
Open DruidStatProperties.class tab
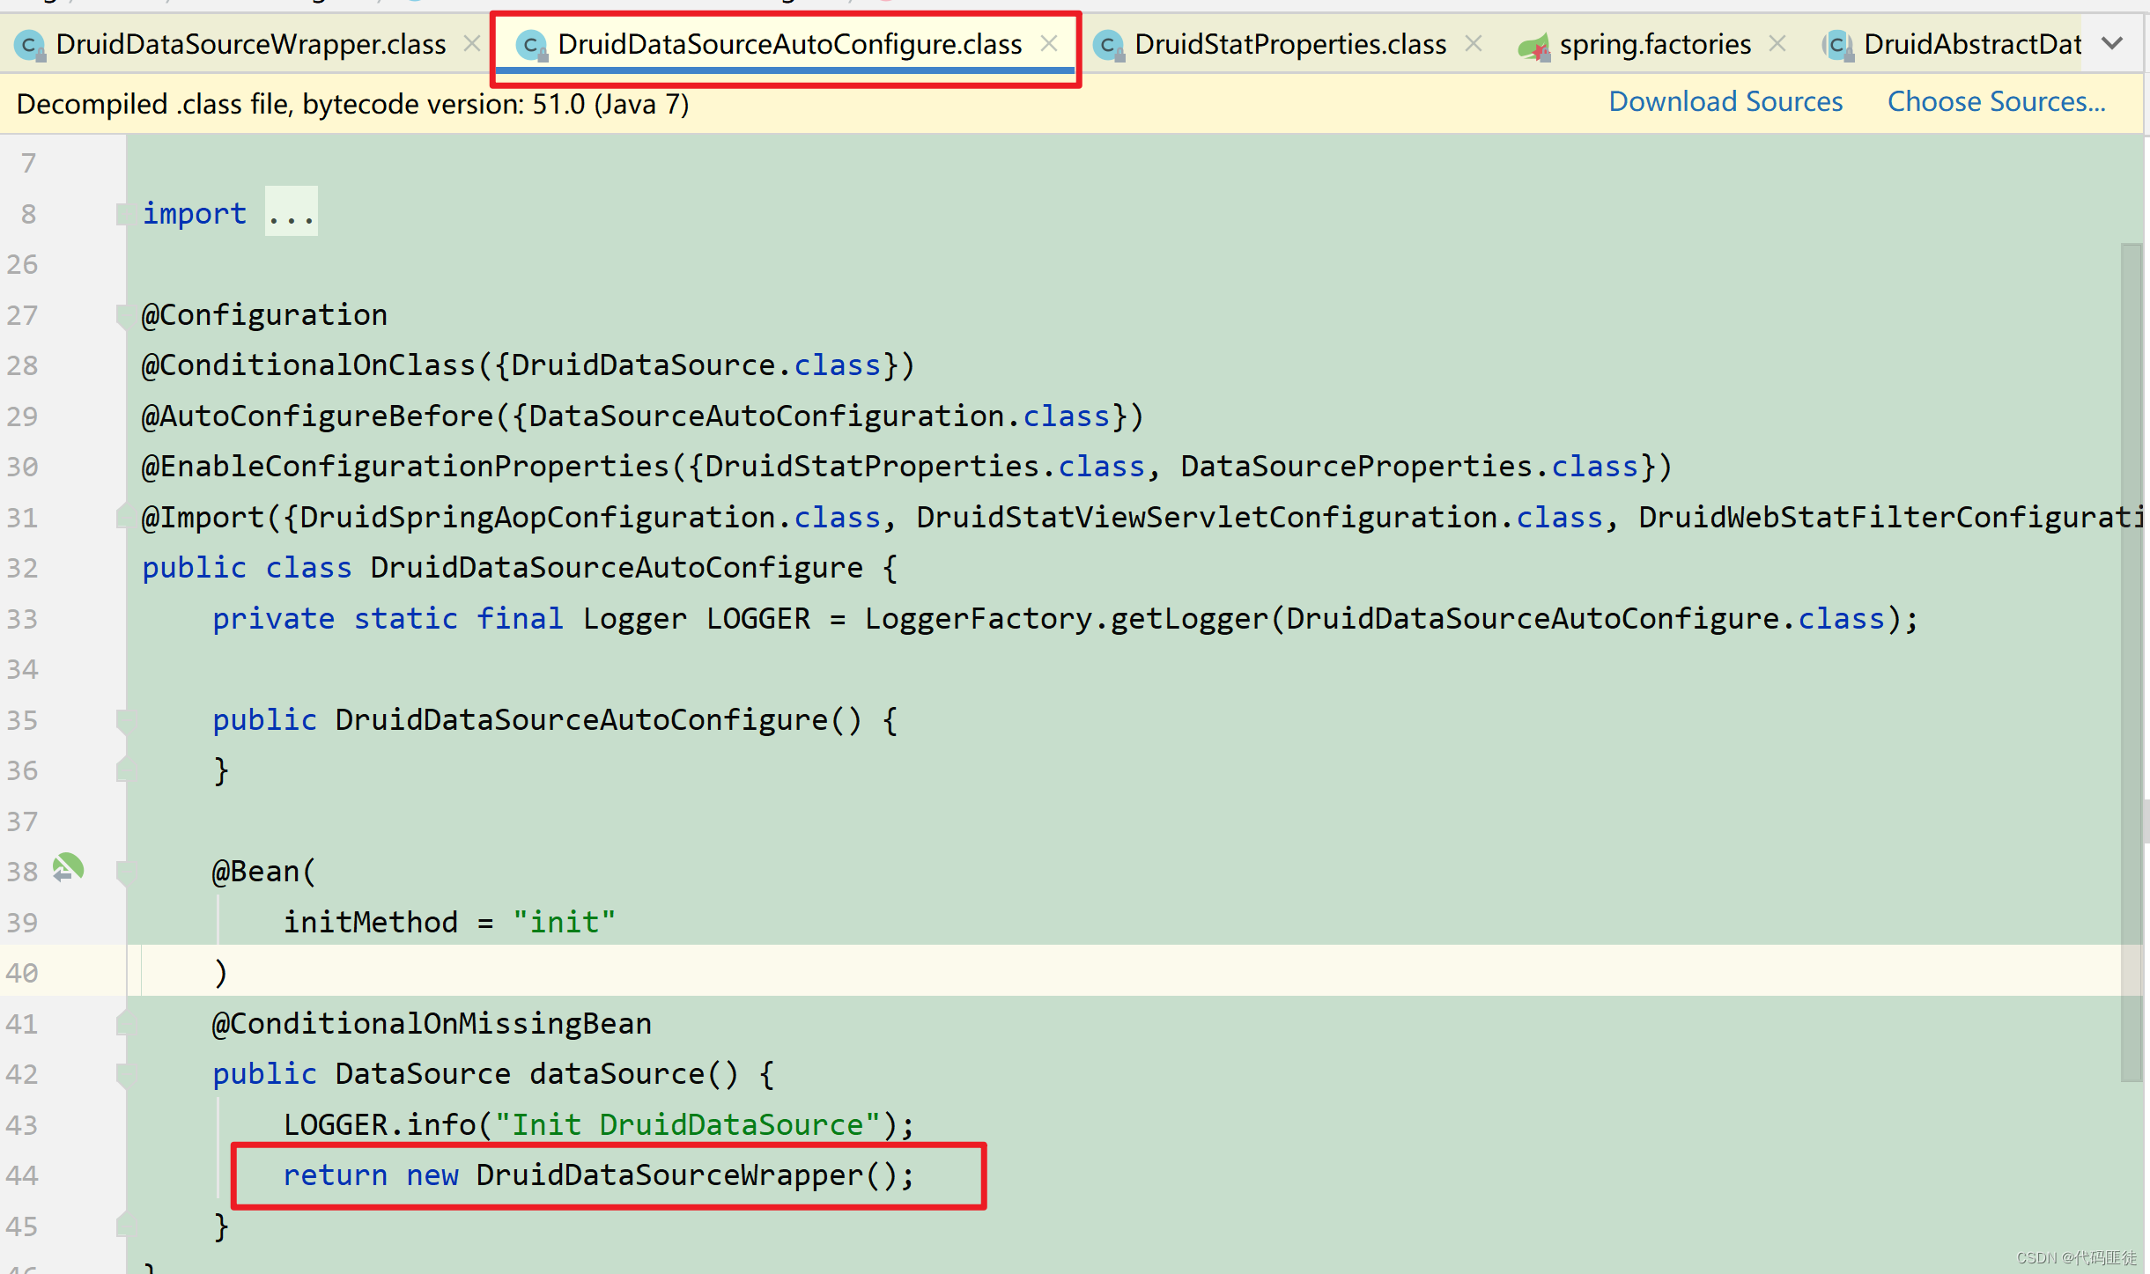1289,44
